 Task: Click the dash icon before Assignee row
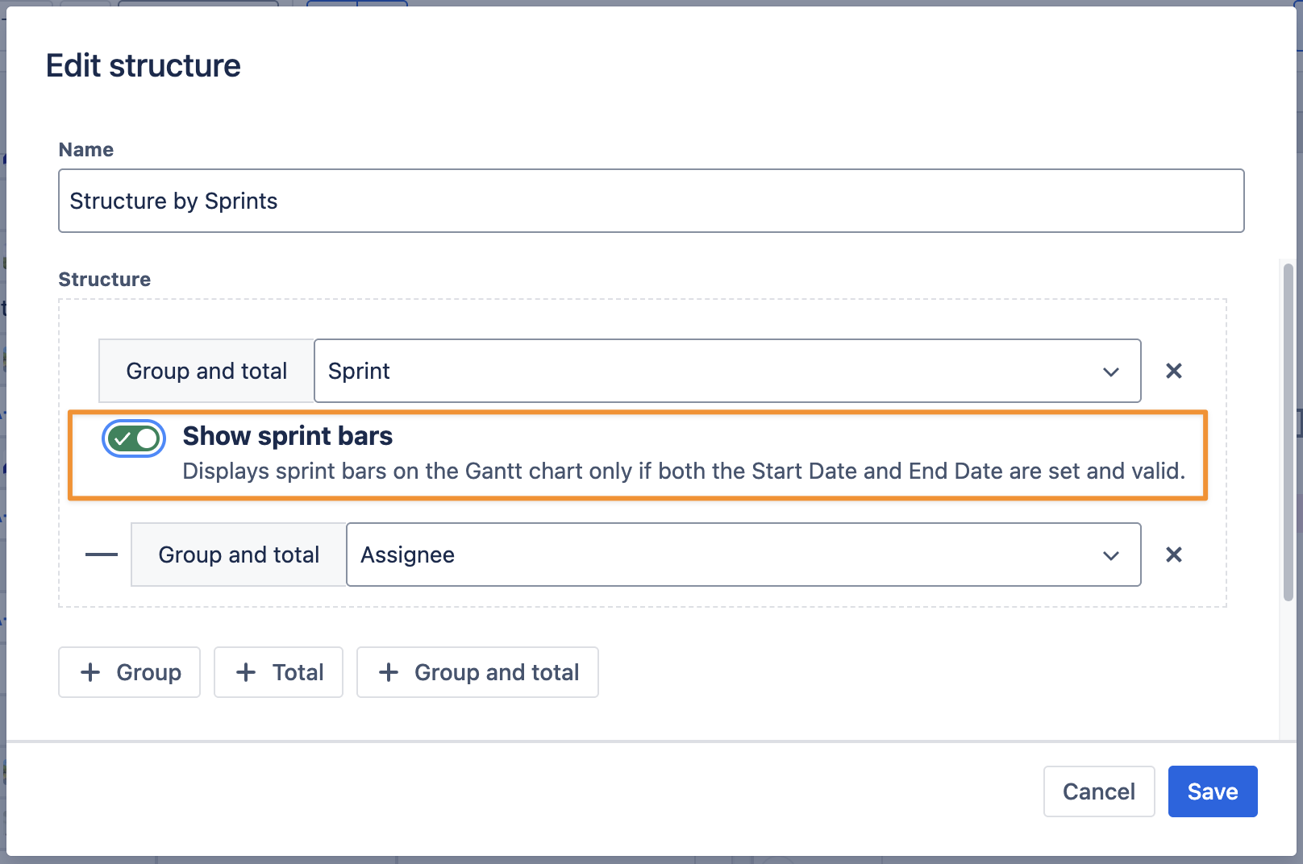[102, 555]
